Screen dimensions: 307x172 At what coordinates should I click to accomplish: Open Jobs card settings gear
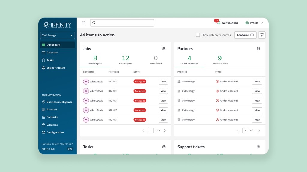[164, 49]
